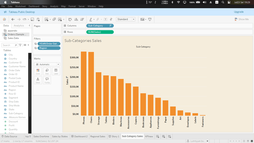254x143 pixels.
Task: Click the Fix Axes pin icon
Action: pyautogui.click(x=111, y=19)
